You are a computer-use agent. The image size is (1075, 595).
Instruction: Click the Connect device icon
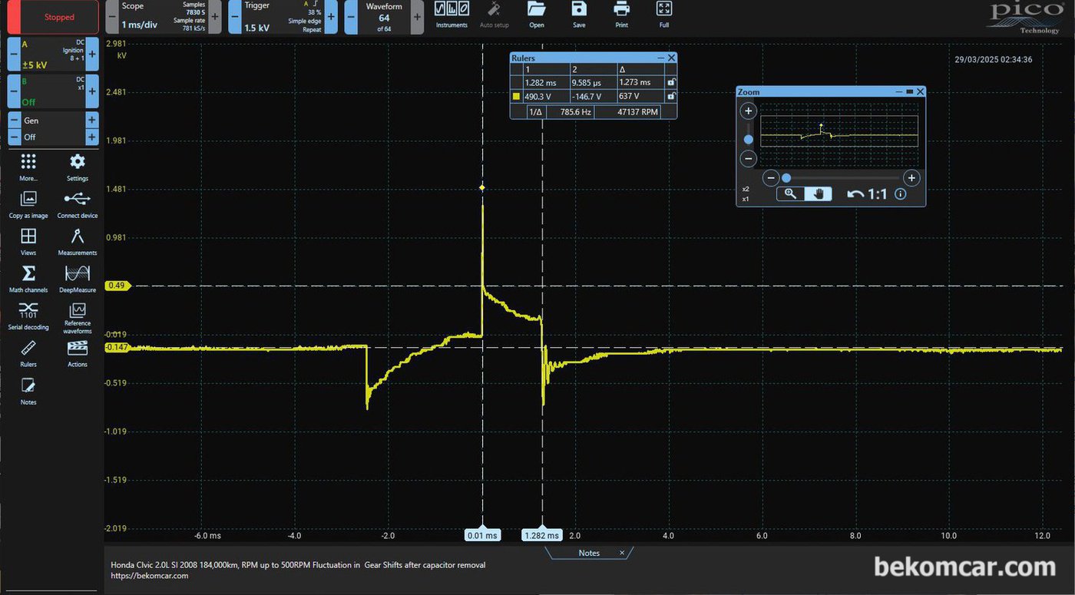[78, 203]
